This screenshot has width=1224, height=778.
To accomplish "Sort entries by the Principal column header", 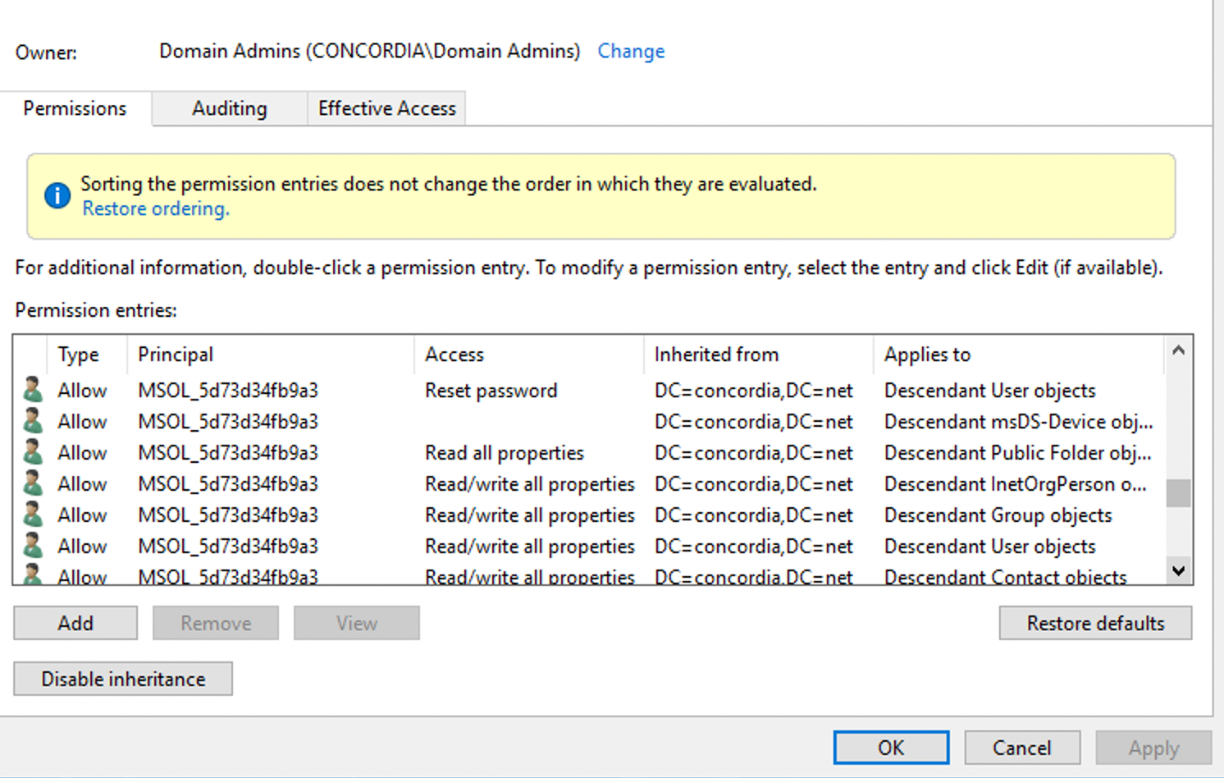I will click(175, 354).
